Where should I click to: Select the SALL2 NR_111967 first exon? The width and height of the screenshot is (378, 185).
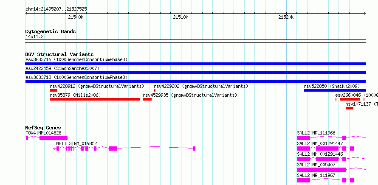[x=304, y=180]
